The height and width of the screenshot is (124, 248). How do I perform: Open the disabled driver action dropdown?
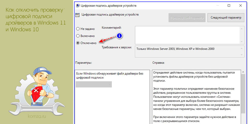(94, 84)
